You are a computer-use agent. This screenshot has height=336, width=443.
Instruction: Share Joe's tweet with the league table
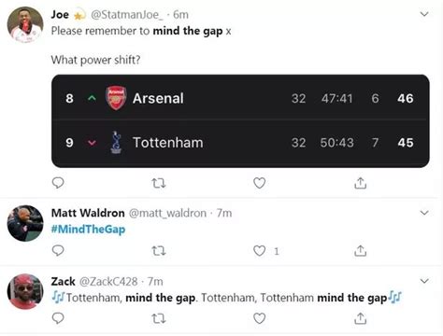pyautogui.click(x=360, y=183)
